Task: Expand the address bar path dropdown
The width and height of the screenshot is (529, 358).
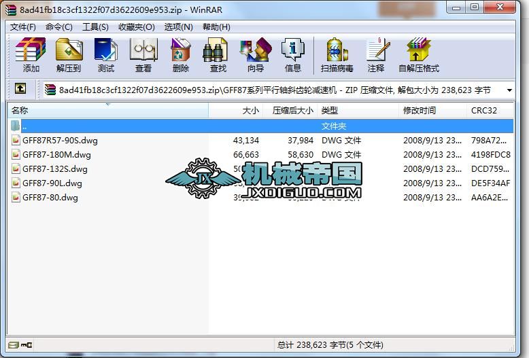Action: click(x=509, y=90)
